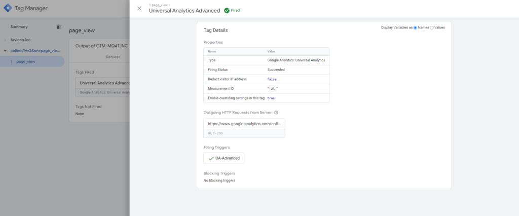Click the 'Type' property name cell

[x=211, y=60]
